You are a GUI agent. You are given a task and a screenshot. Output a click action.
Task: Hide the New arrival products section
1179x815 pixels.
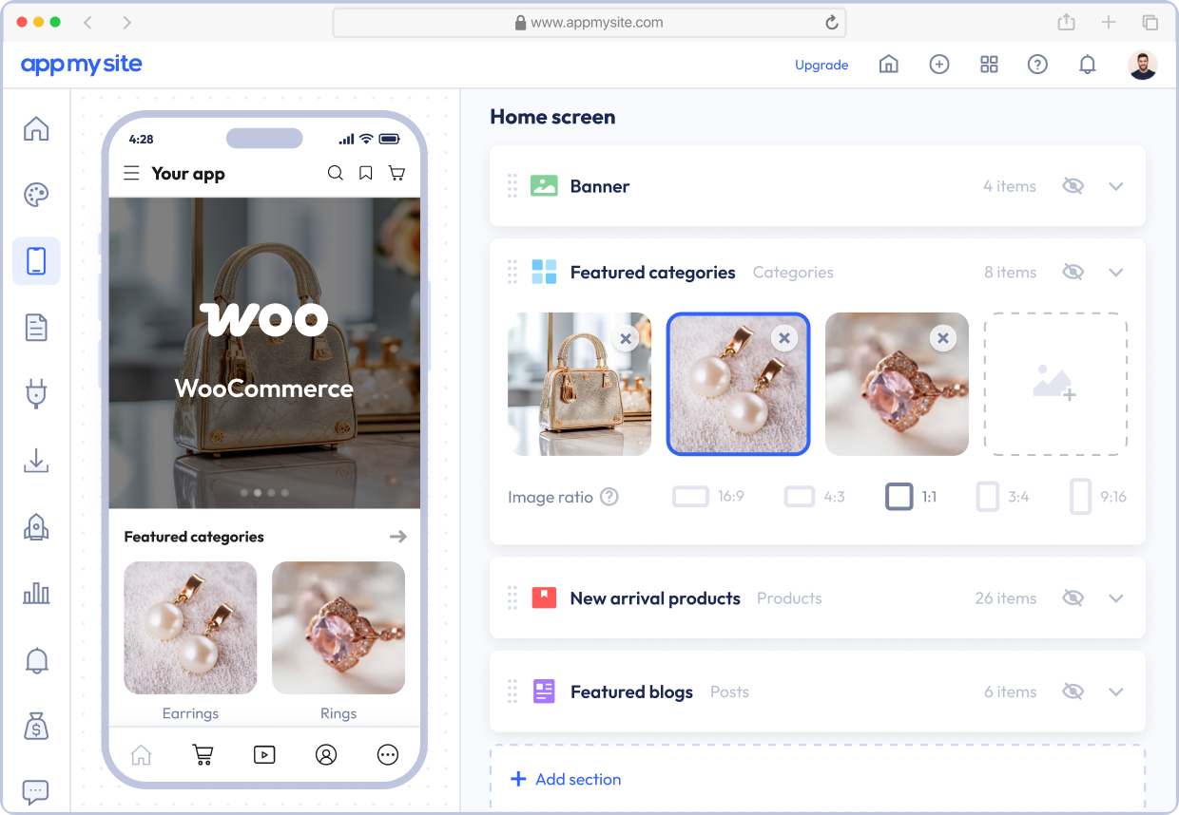[1073, 598]
